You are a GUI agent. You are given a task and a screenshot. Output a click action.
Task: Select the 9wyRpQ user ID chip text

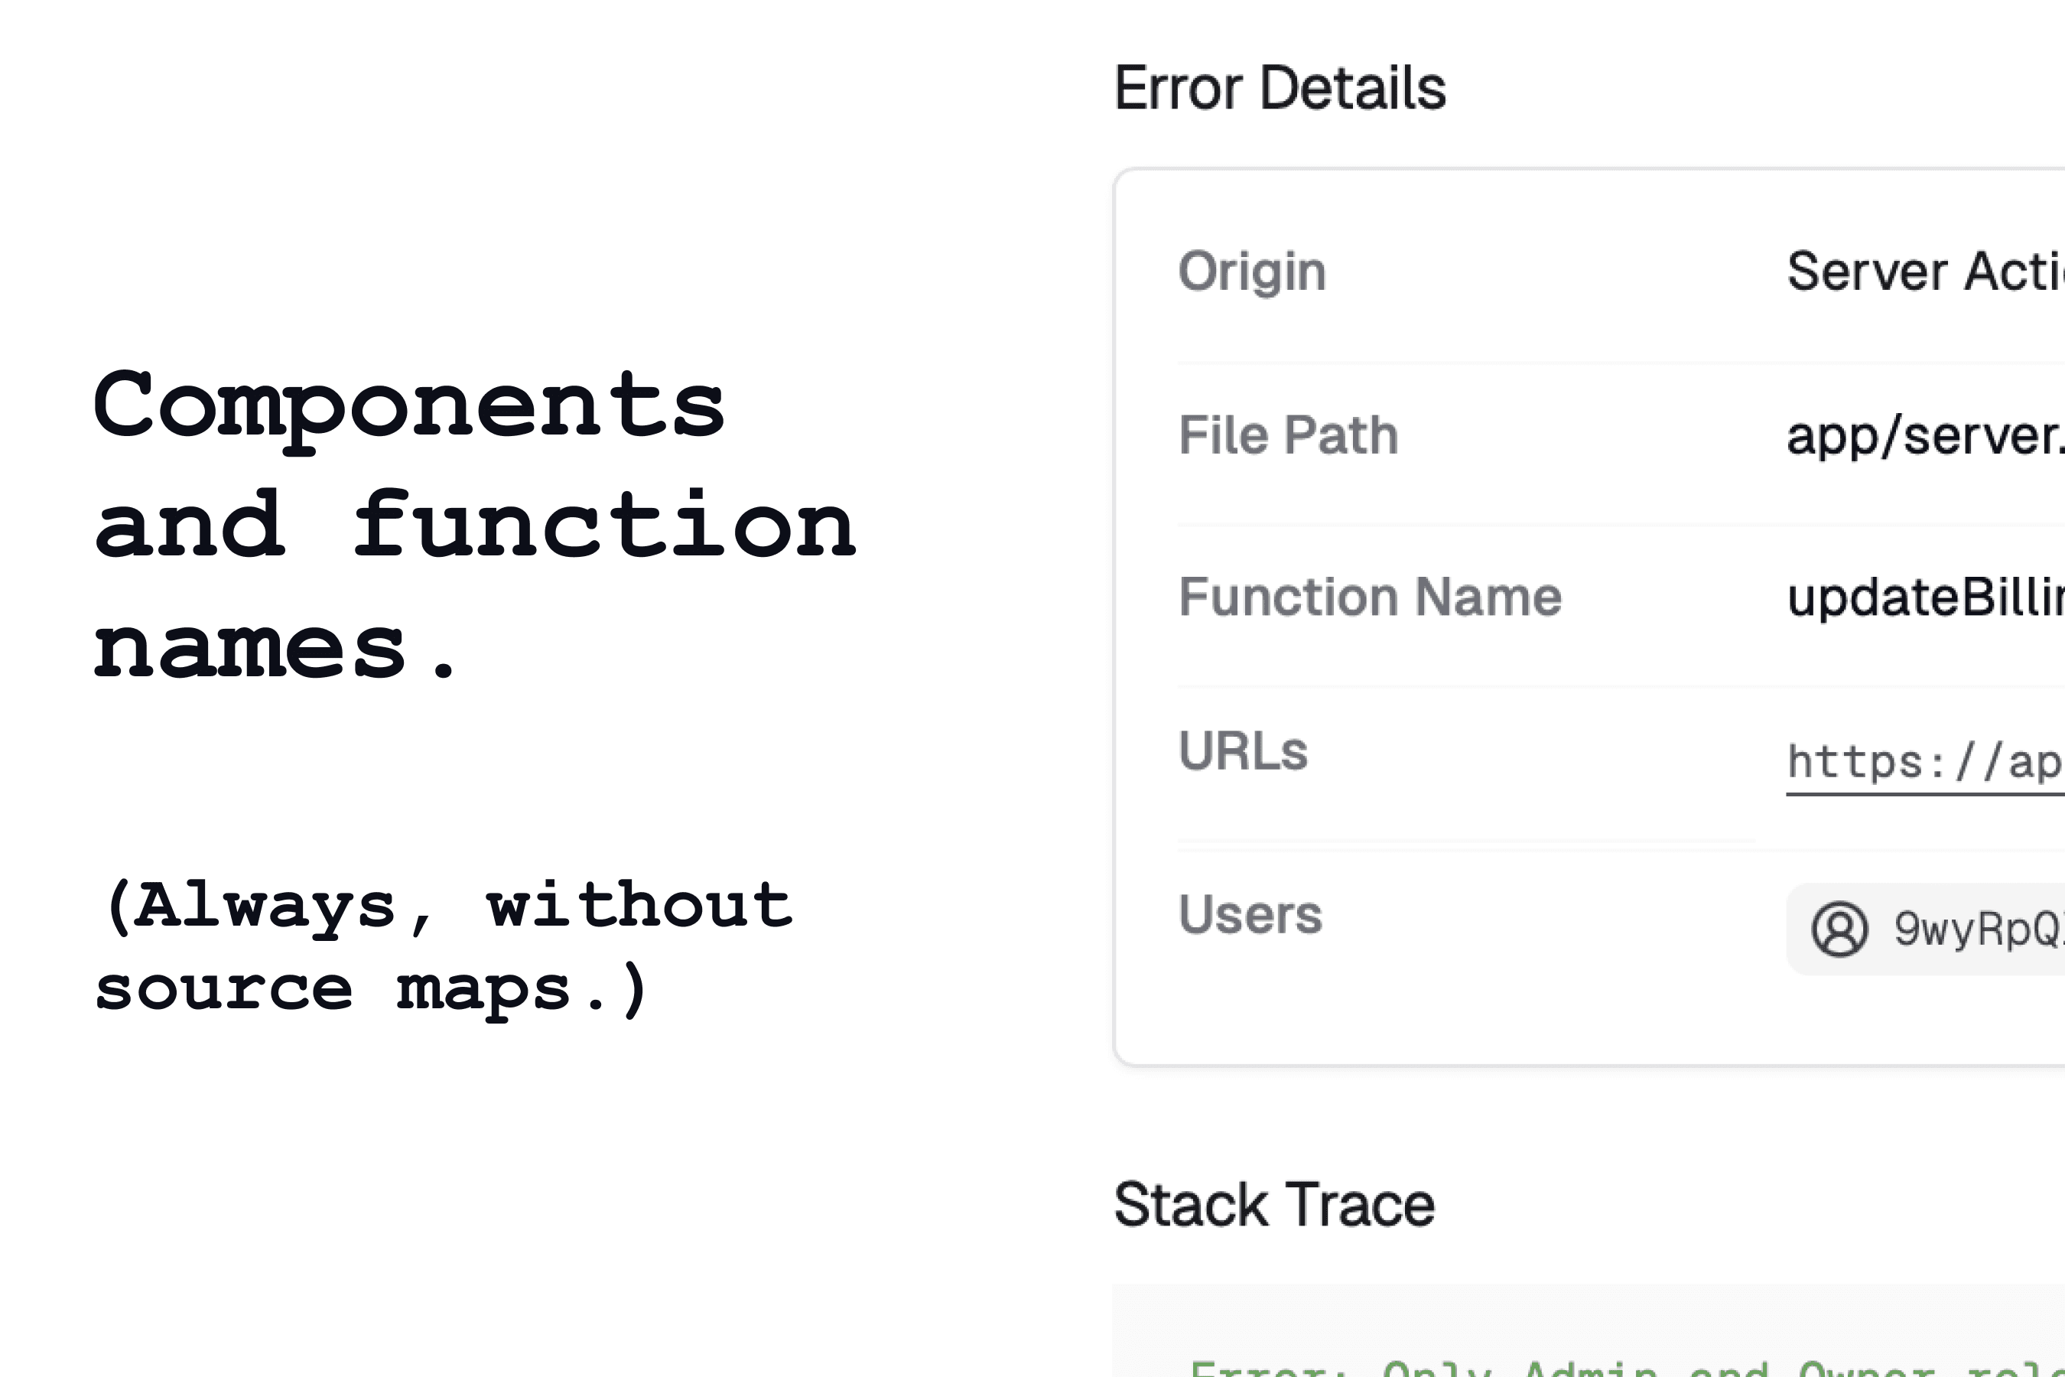coord(1977,929)
